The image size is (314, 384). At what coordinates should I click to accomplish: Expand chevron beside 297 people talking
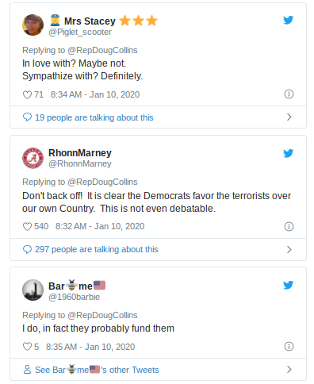pyautogui.click(x=289, y=249)
